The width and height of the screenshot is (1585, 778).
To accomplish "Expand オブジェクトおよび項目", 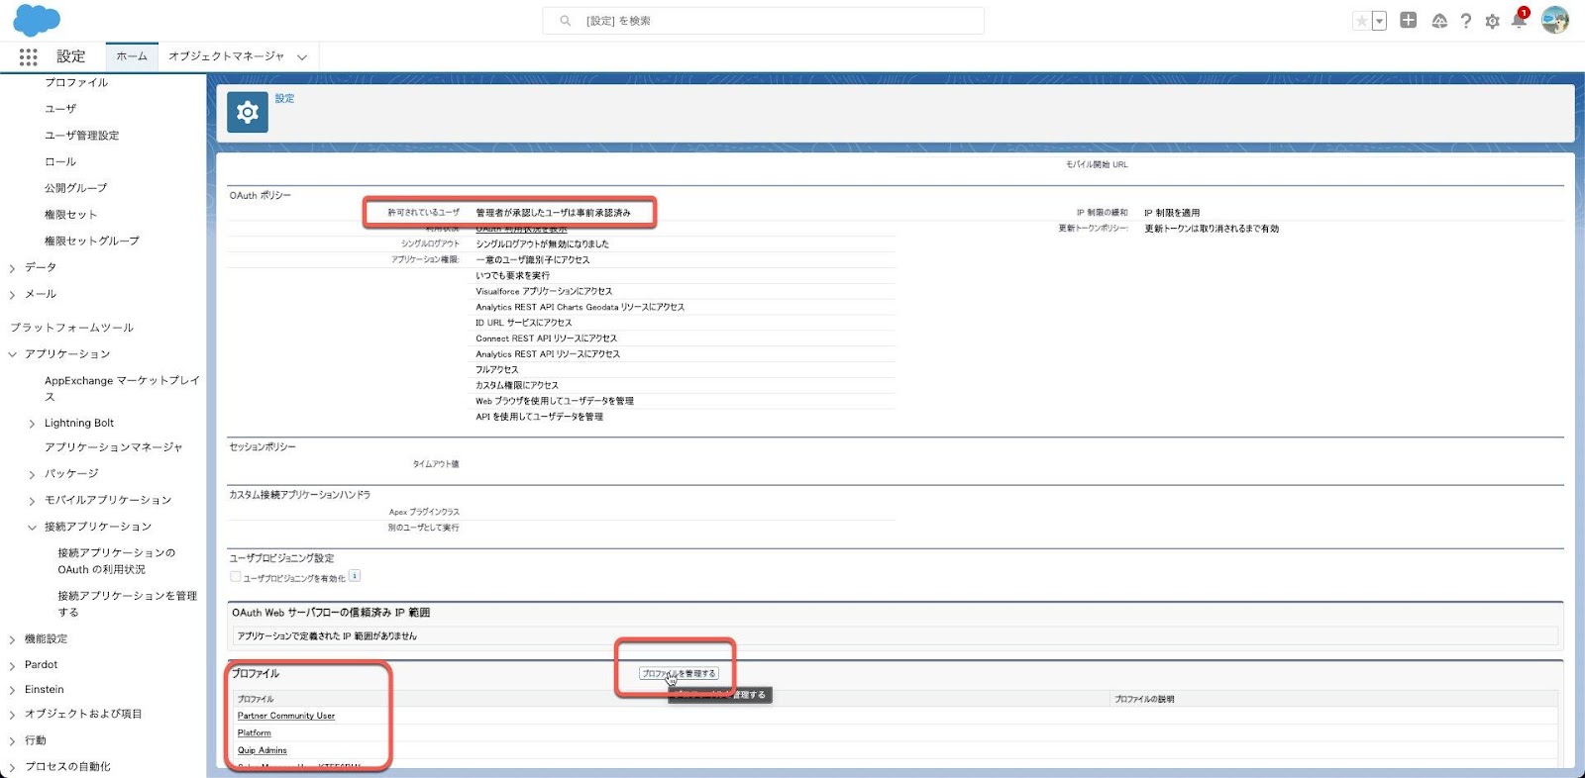I will click(12, 715).
